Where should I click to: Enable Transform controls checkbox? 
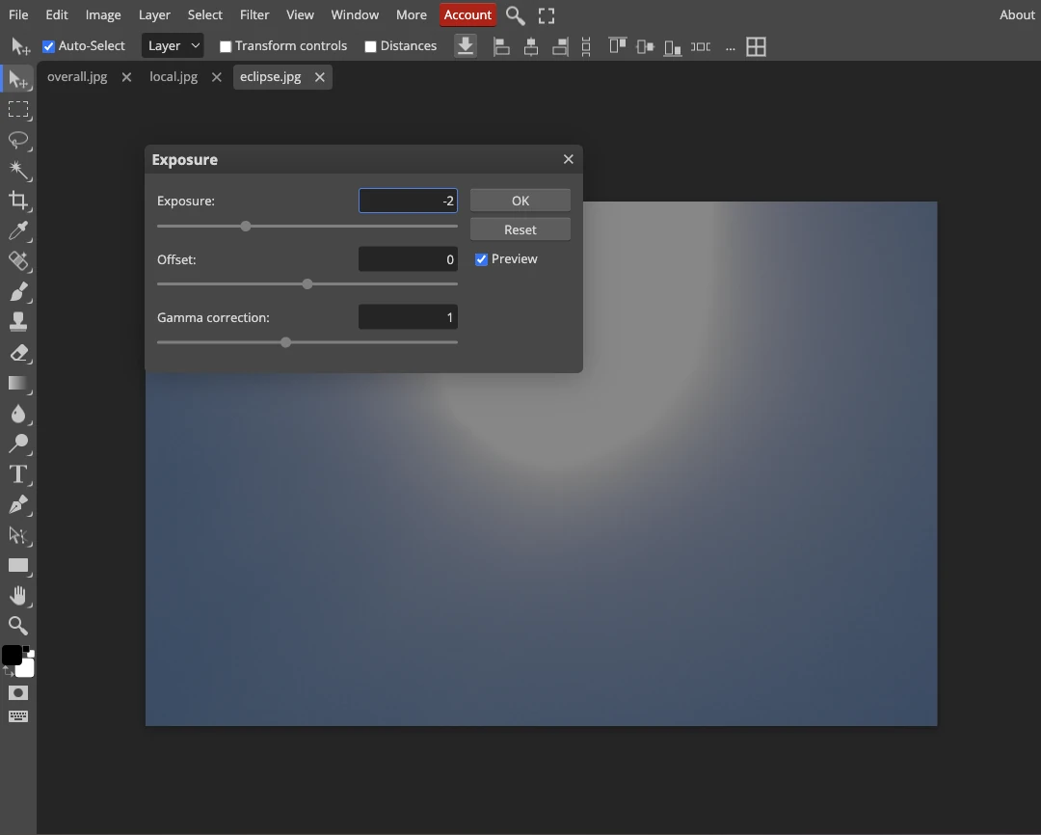click(226, 46)
